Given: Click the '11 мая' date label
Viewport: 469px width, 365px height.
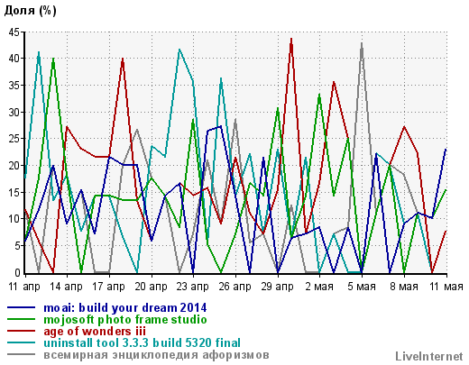Looking at the screenshot, I should click(446, 287).
